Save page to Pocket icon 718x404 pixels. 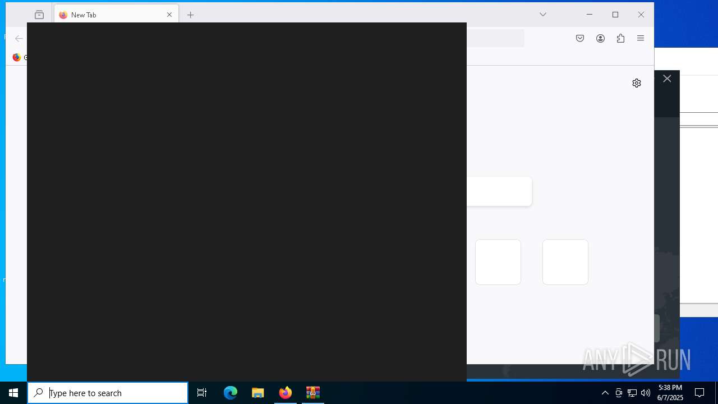tap(580, 38)
